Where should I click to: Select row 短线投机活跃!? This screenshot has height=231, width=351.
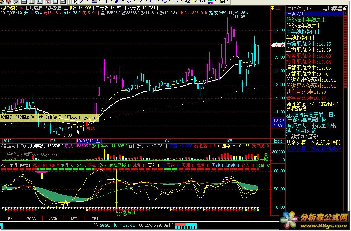click(302, 137)
